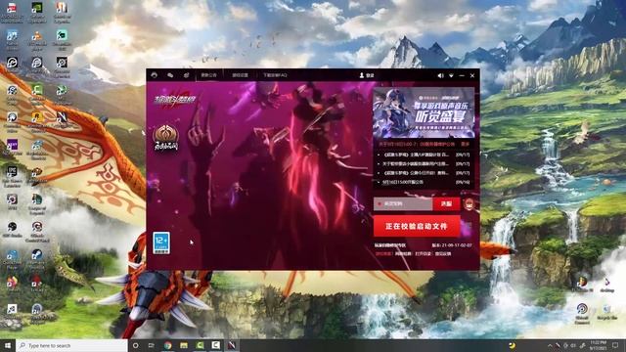
Task: Close the game launcher window
Action: click(x=472, y=75)
